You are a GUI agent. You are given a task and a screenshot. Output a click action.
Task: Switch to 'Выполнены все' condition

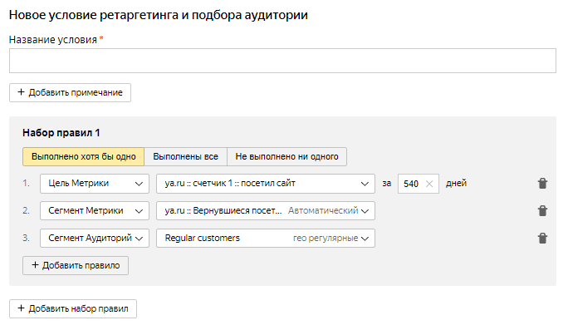tap(185, 156)
